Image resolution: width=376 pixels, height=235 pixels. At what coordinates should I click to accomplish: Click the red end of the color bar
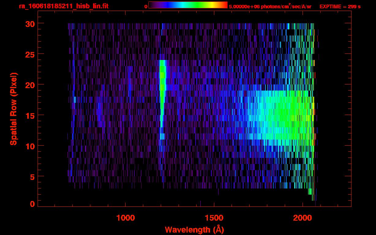tap(224, 5)
